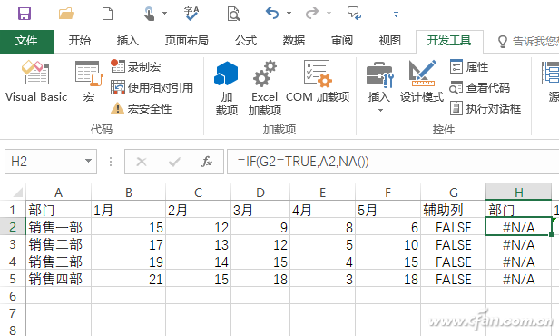Click cell H5 showing #N/A
This screenshot has width=559, height=336.
tap(519, 279)
